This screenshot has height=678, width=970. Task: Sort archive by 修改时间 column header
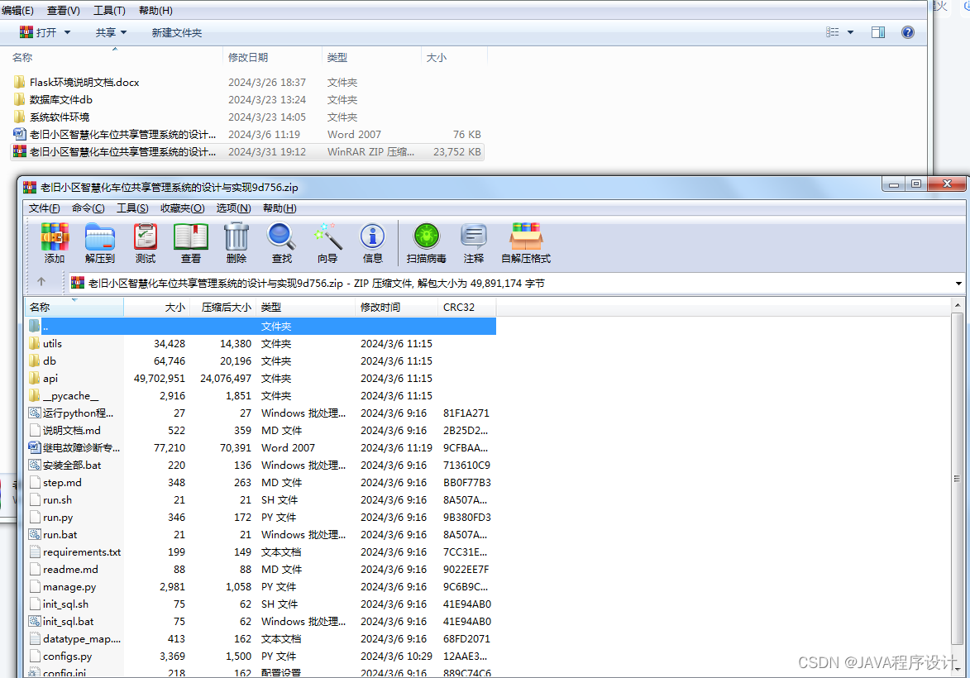397,307
